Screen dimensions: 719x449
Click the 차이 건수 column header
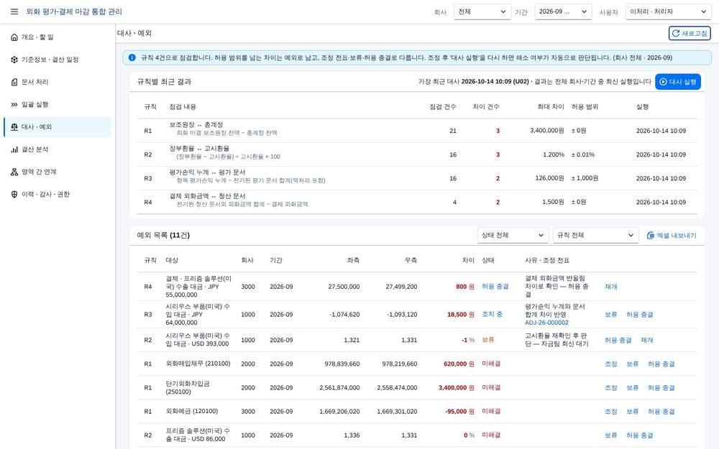[485, 107]
